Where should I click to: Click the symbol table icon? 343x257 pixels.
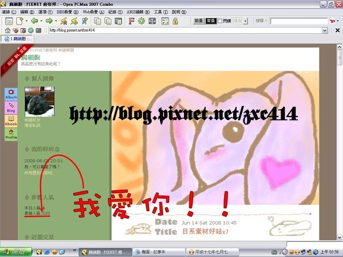pyautogui.click(x=165, y=21)
